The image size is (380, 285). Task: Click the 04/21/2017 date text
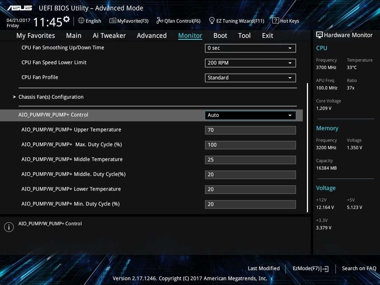(19, 20)
